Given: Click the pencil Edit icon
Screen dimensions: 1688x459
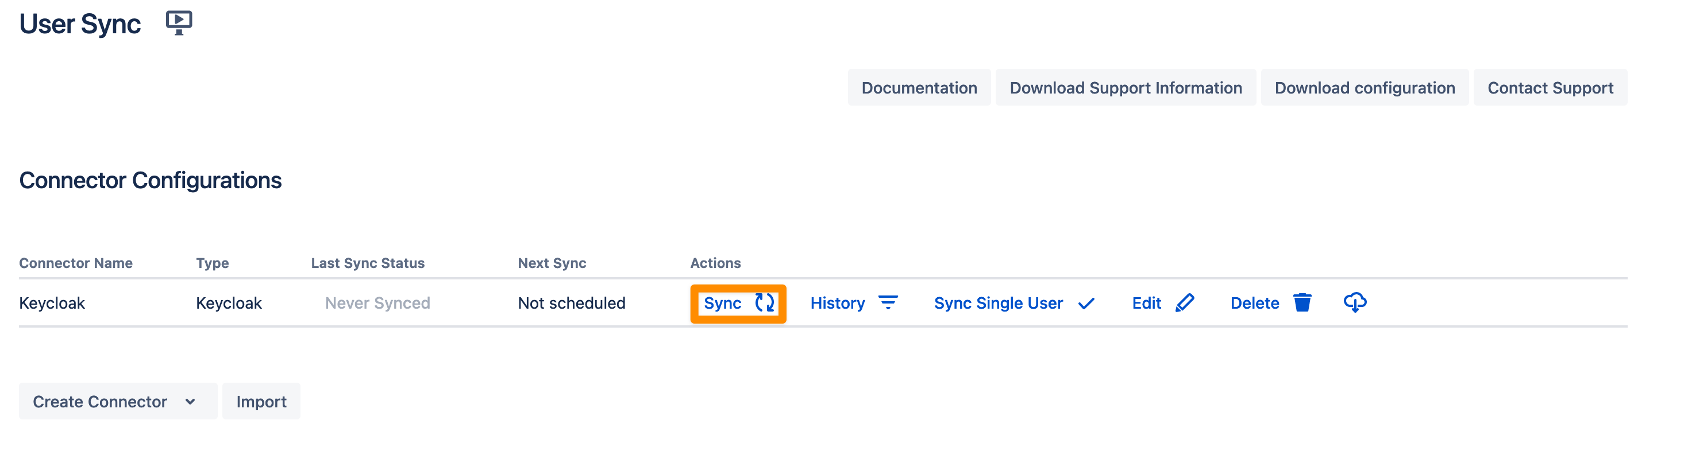Looking at the screenshot, I should [1185, 302].
